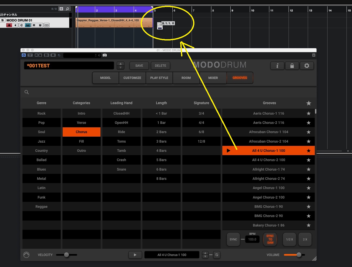Step preset with the up/down arrows
This screenshot has height=267, width=352.
120,66
